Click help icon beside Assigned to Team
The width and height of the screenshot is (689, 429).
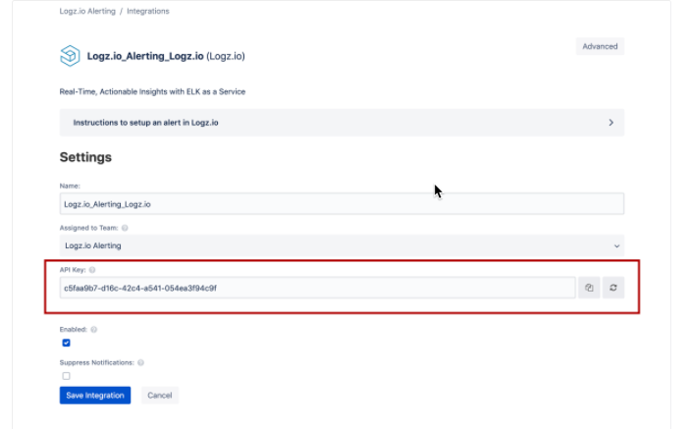point(125,228)
